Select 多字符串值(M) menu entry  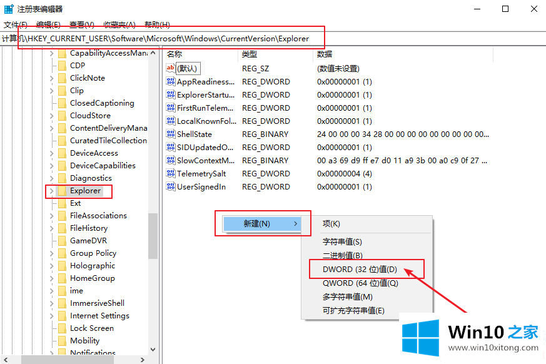point(348,297)
